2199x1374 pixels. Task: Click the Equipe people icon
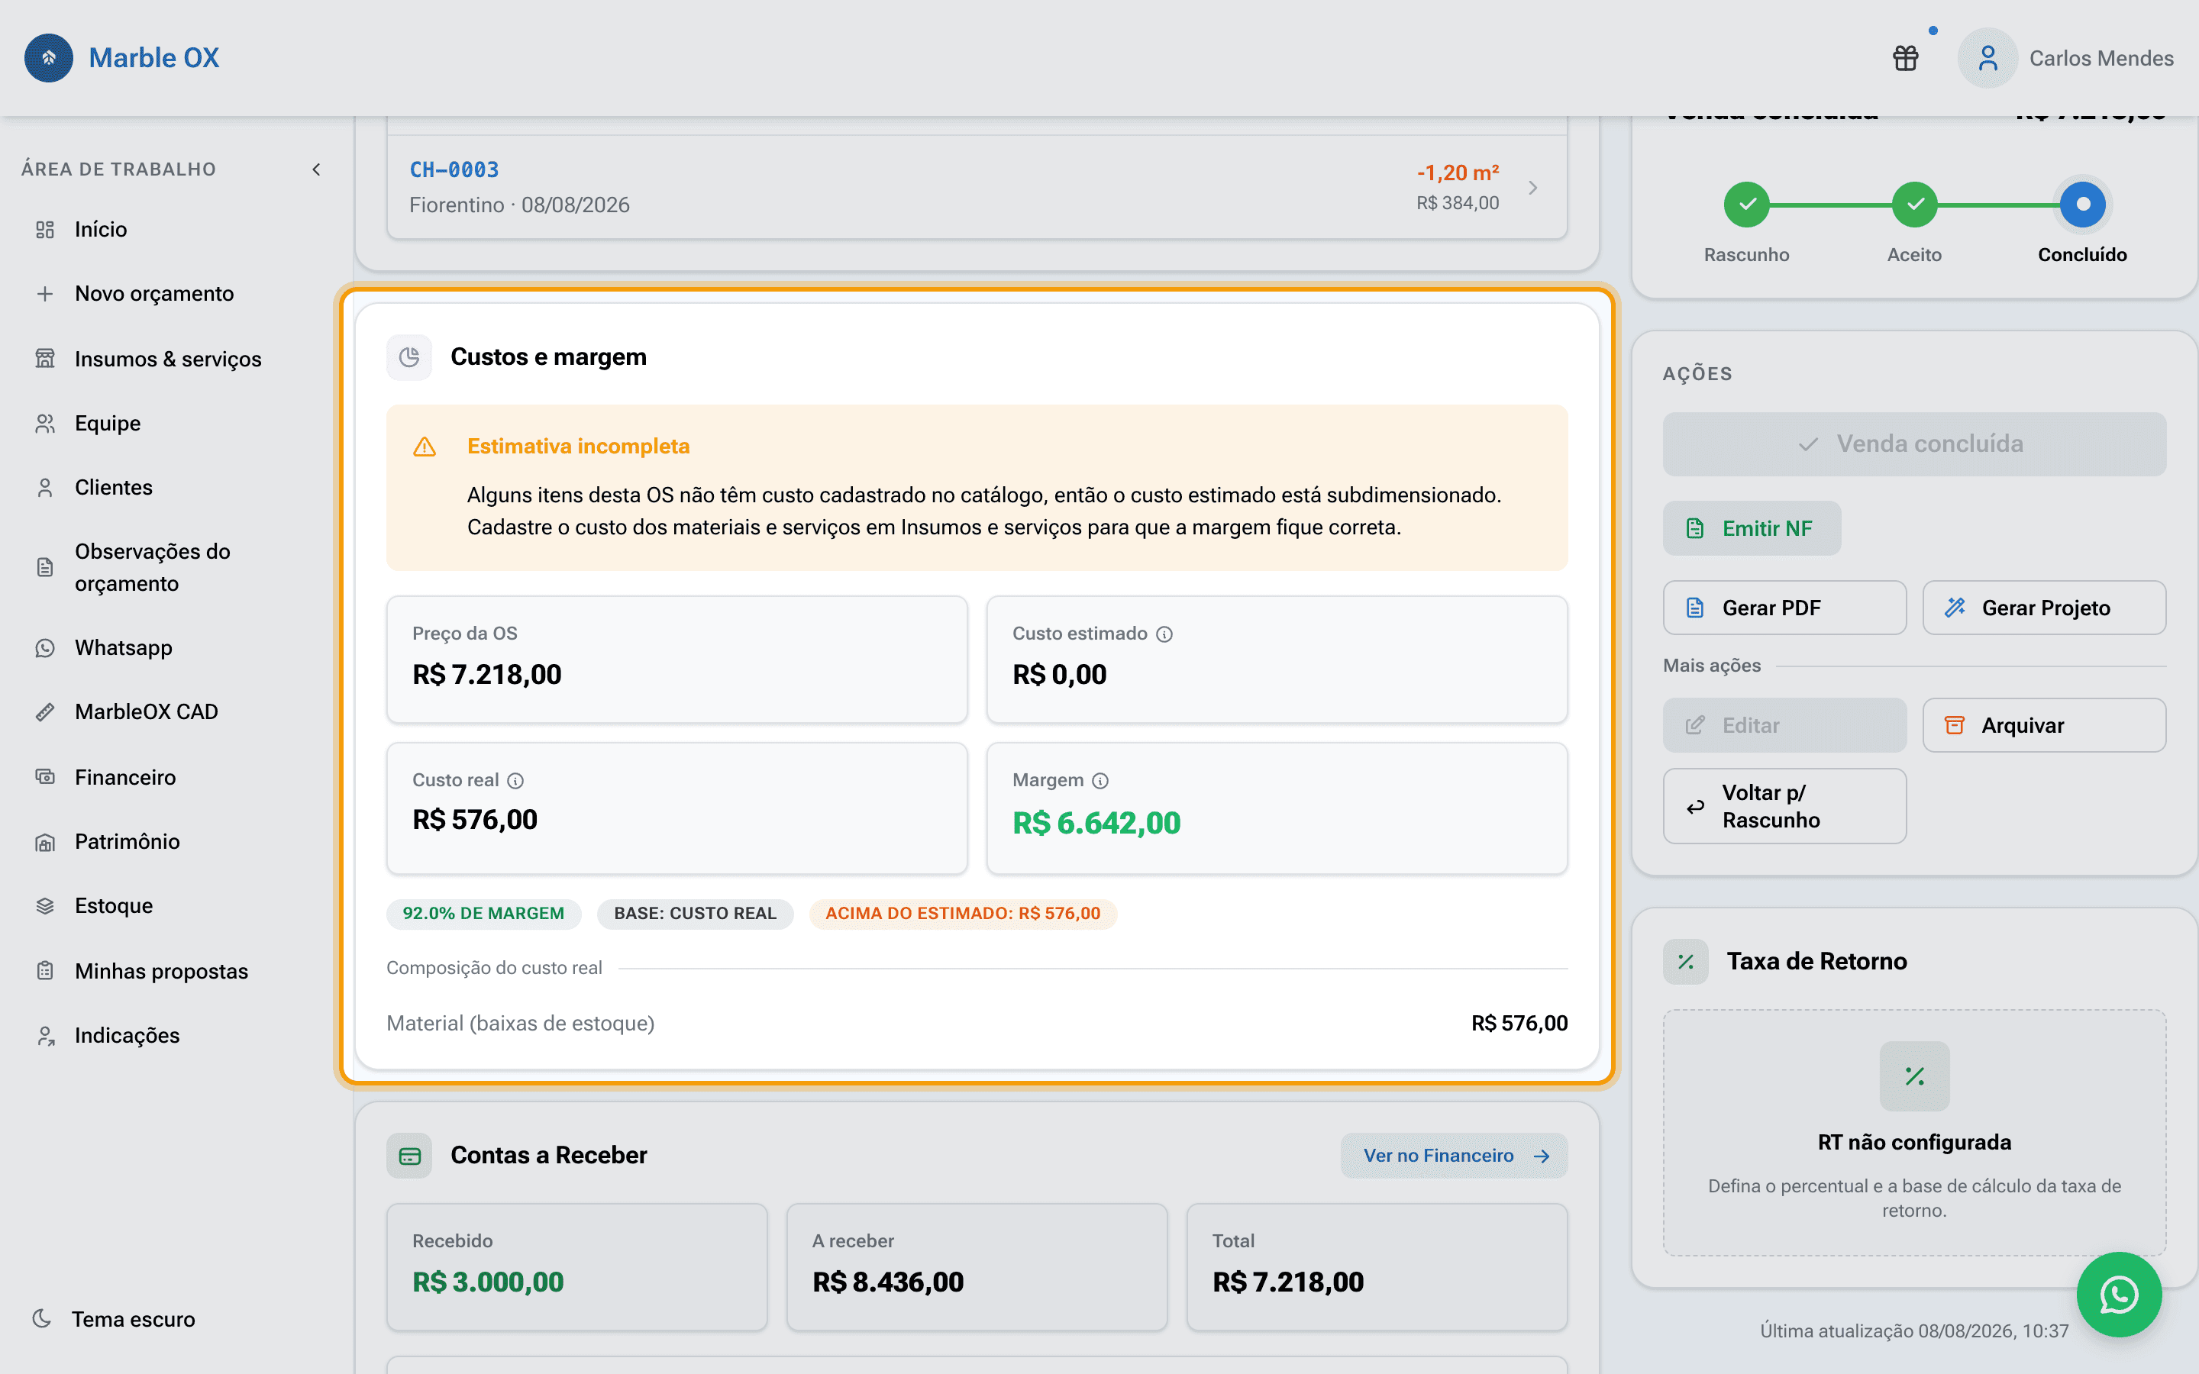pyautogui.click(x=44, y=424)
